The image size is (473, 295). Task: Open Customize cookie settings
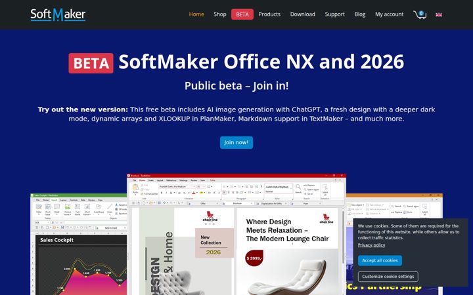tap(388, 277)
